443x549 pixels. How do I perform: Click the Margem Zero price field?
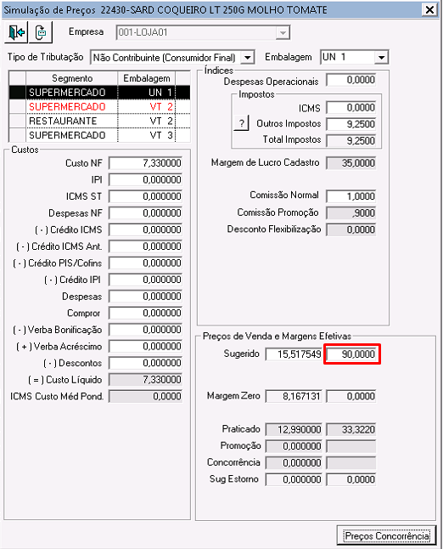294,396
